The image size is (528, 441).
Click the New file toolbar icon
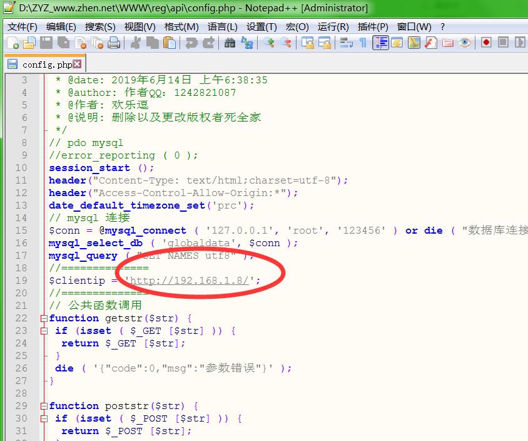[13, 43]
